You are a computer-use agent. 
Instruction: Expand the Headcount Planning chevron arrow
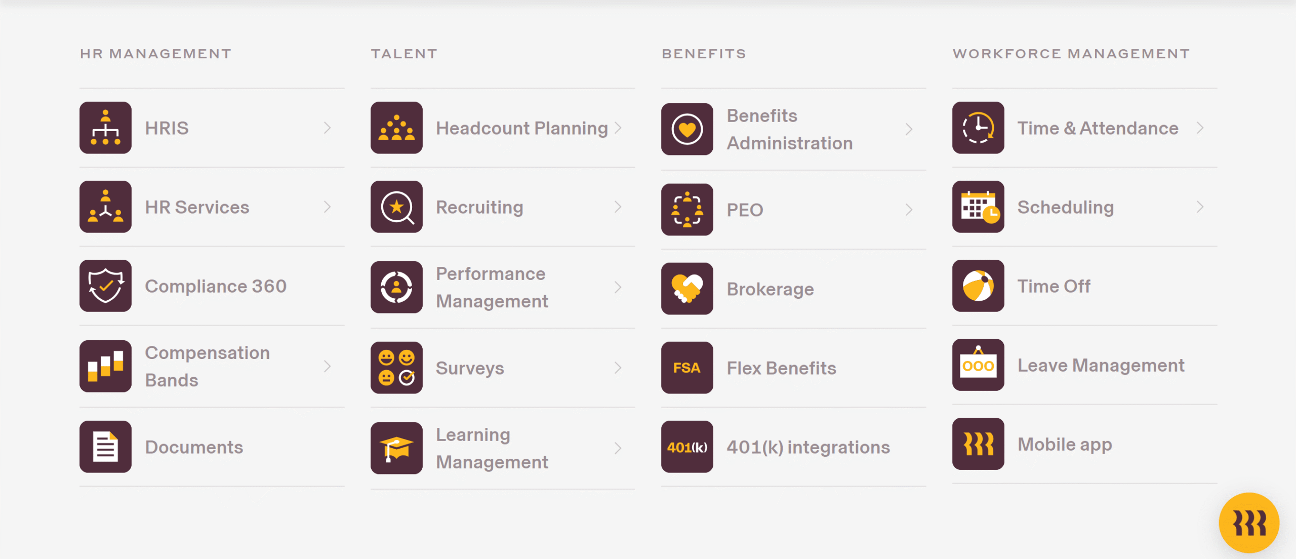pos(618,128)
